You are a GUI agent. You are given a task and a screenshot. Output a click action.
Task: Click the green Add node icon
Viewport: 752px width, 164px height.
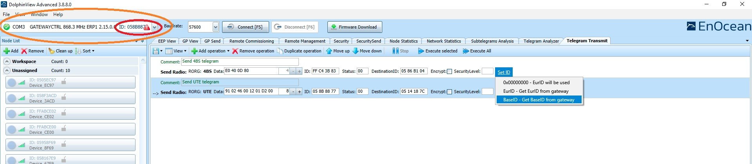click(x=7, y=51)
